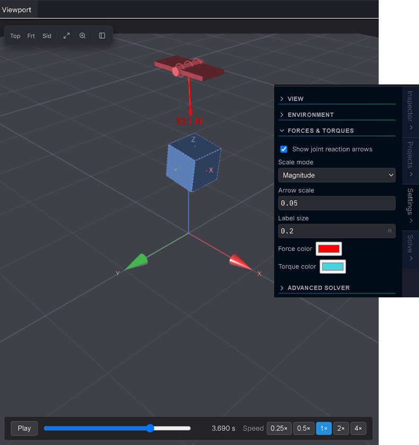This screenshot has height=445, width=419.
Task: Click the fit-to-view expand arrows icon
Action: [66, 36]
